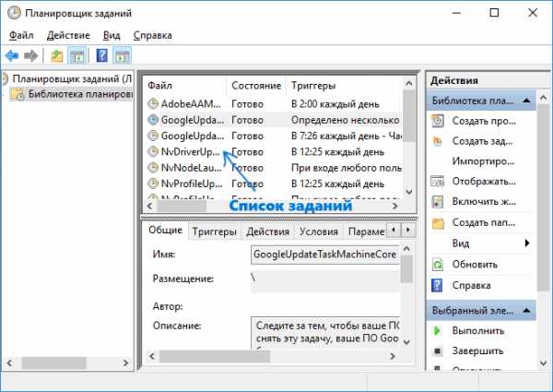The height and width of the screenshot is (392, 553).
Task: Select the NvNodeLau... task row
Action: (274, 168)
